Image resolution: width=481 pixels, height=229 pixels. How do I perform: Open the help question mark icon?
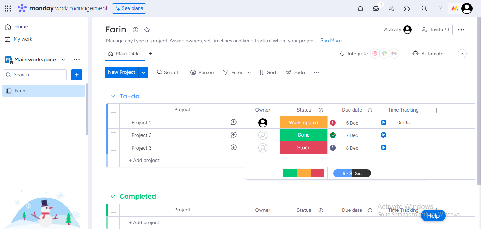pyautogui.click(x=440, y=8)
